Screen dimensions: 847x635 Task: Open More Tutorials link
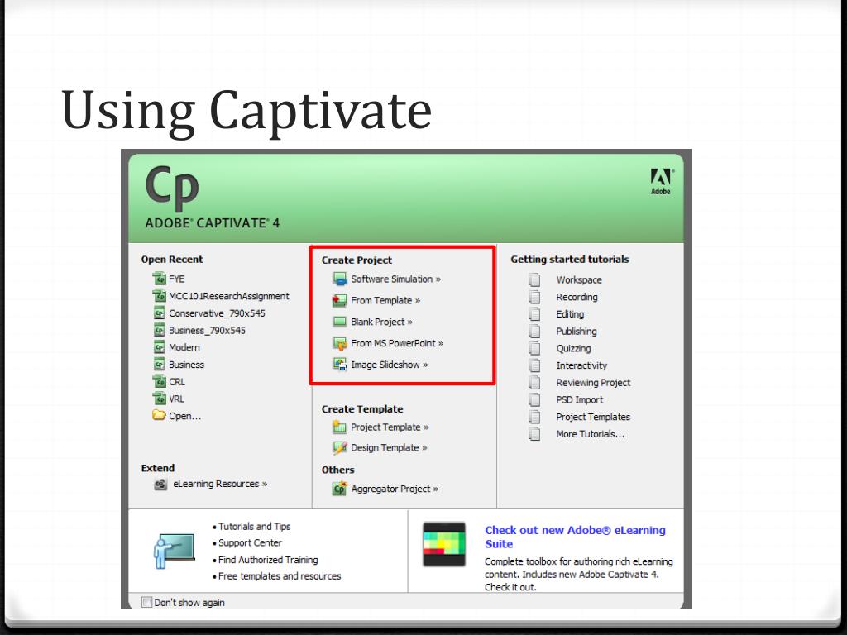tap(591, 434)
